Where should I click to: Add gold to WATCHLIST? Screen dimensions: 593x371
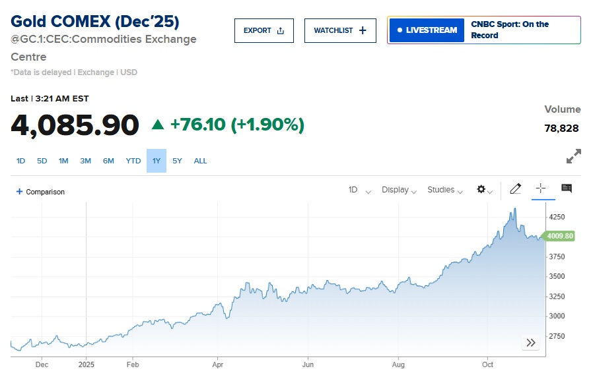[340, 30]
